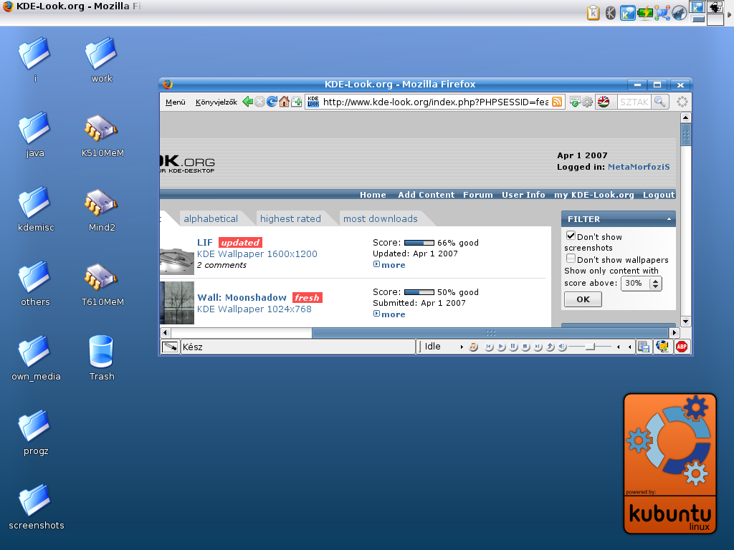Open the K510MeM device desktop icon
The height and width of the screenshot is (550, 734).
(x=102, y=135)
